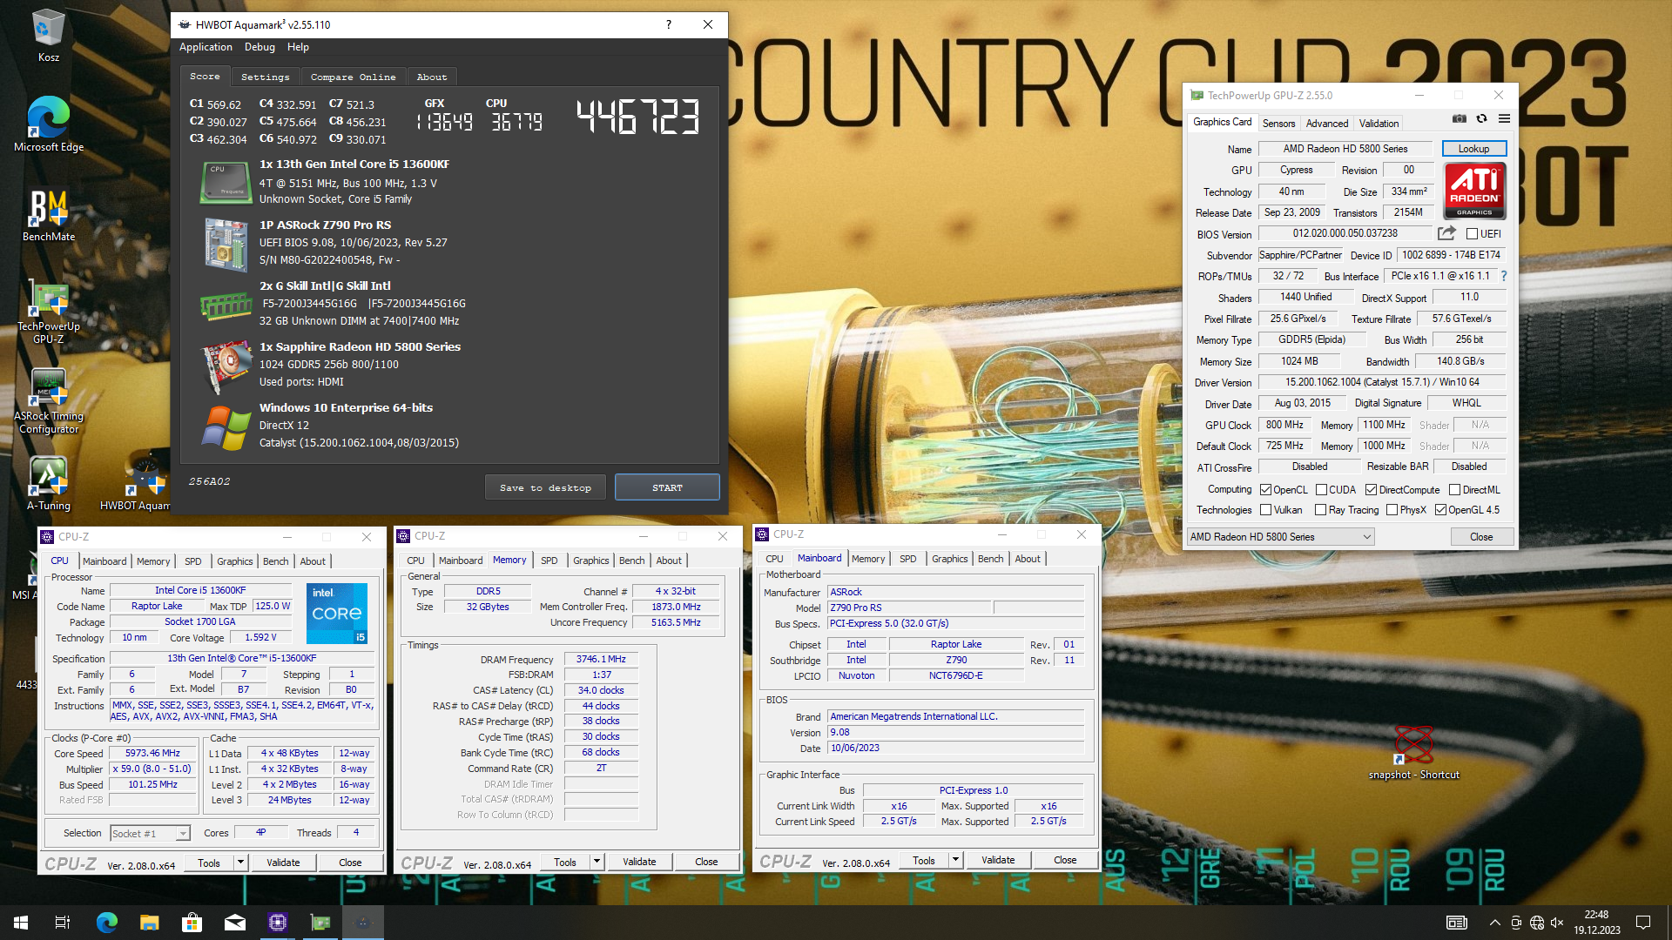Expand the Tools dropdown arrow in CPU-Z Memory window
This screenshot has height=940, width=1672.
tap(597, 862)
